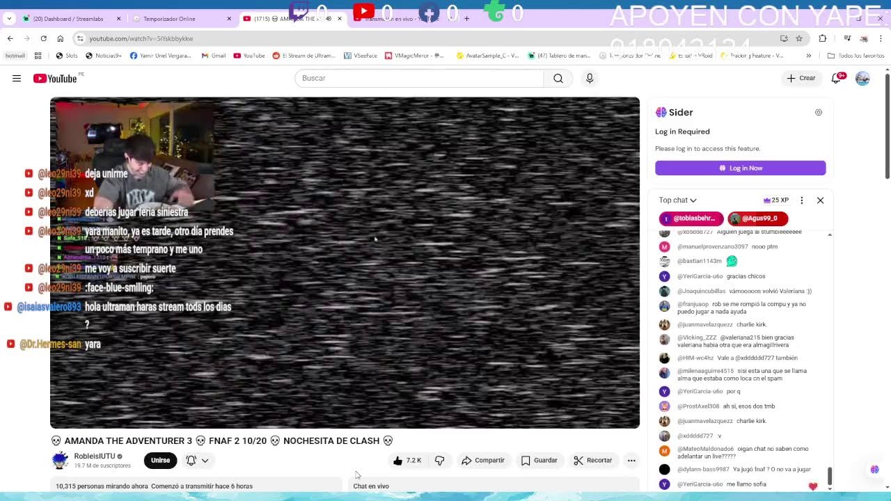Click chat message from @franjuaop
The height and width of the screenshot is (501, 891).
coord(741,308)
